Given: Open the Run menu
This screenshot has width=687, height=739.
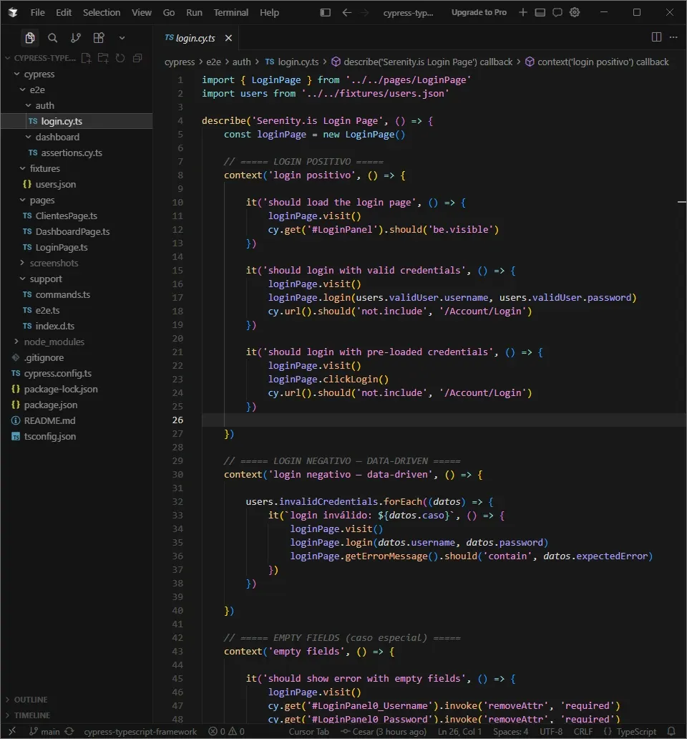Looking at the screenshot, I should tap(194, 13).
